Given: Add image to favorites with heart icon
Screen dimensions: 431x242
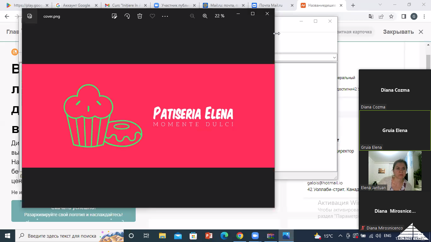Looking at the screenshot, I should [x=152, y=16].
